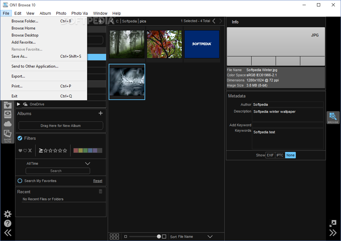Select the blue Softpedia logo thumbnail
The width and height of the screenshot is (341, 241).
202,44
